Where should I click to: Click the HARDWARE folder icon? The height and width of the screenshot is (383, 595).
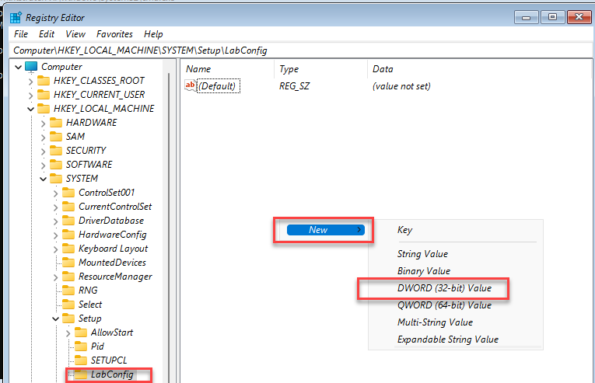(56, 123)
